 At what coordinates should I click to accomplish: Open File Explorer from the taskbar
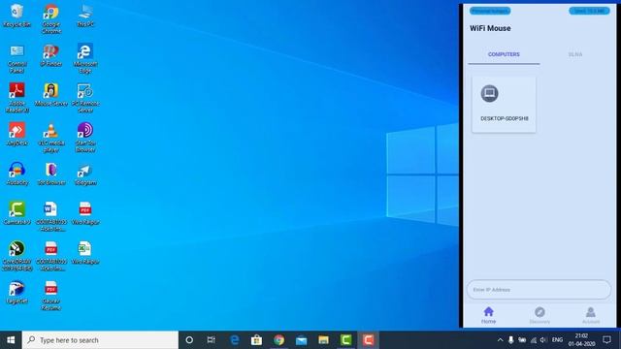pyautogui.click(x=323, y=340)
